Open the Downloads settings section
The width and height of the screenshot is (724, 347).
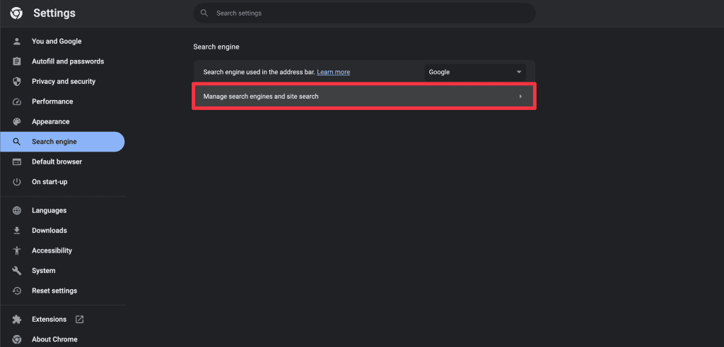[x=49, y=231]
